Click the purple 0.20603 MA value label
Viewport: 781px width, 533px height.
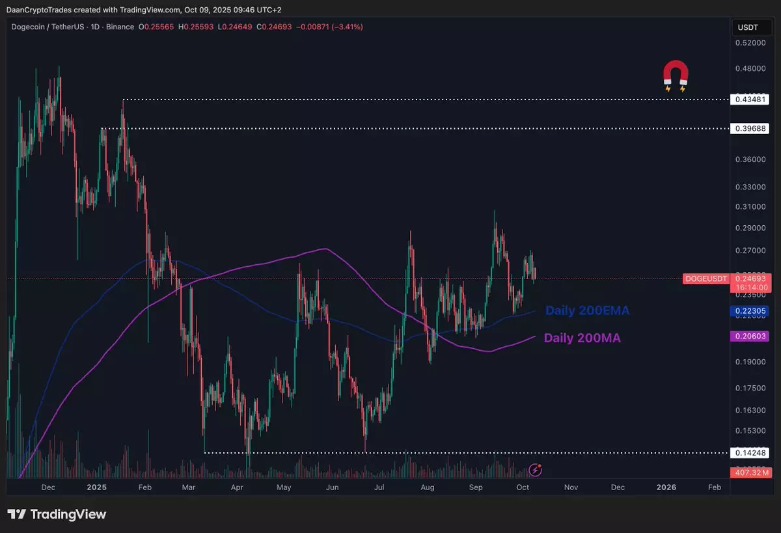click(751, 336)
